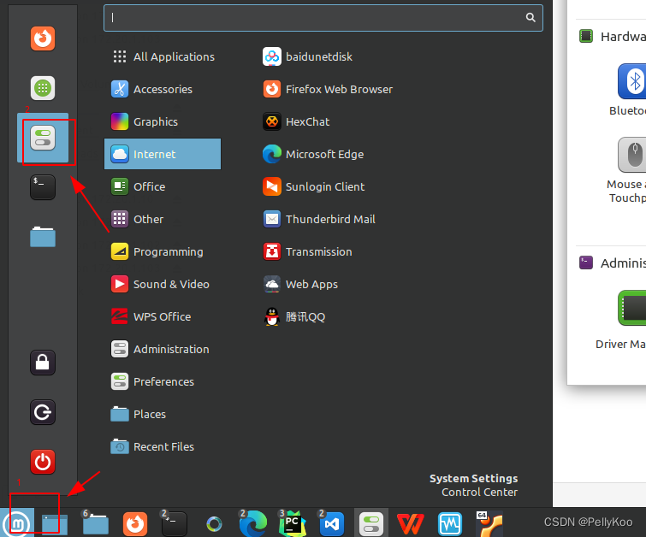Open Software Manager in the favorites sidebar

click(43, 88)
